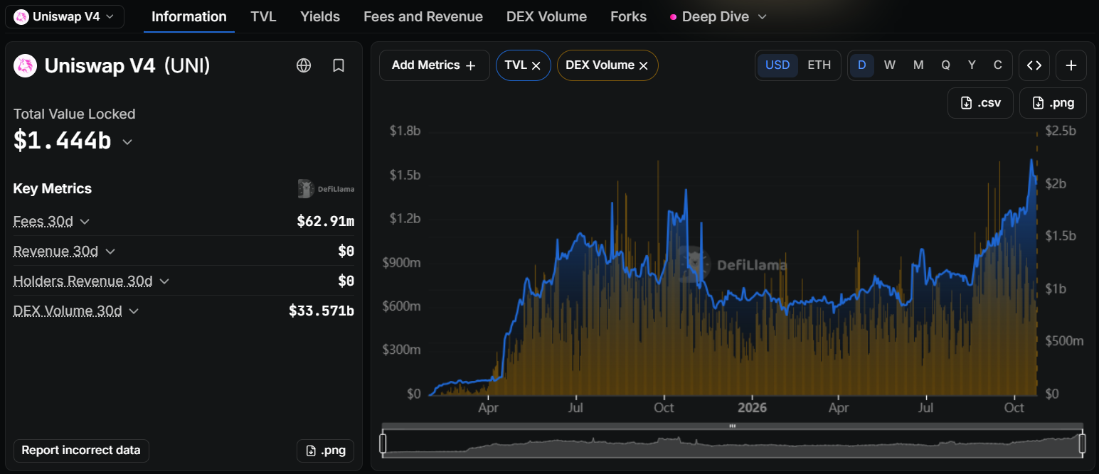Expand the Deep Dive menu
The image size is (1099, 474).
pos(718,16)
